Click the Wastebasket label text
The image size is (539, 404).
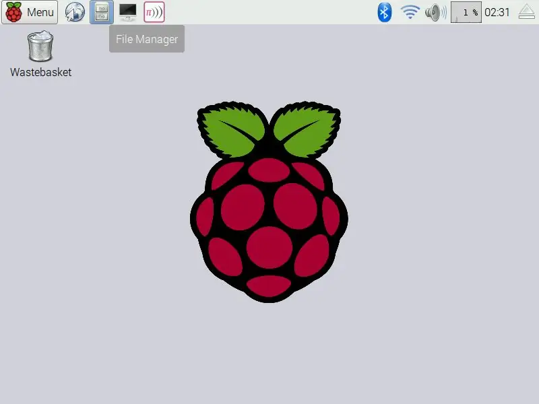[x=41, y=72]
